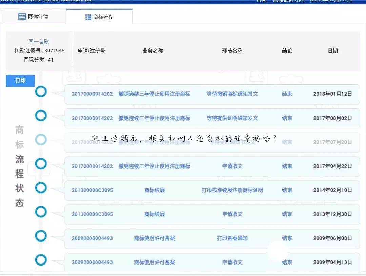Viewport: 366px width, 276px height.
Task: Click 商标续展 in the 2014年02月10日 row
Action: tap(155, 190)
